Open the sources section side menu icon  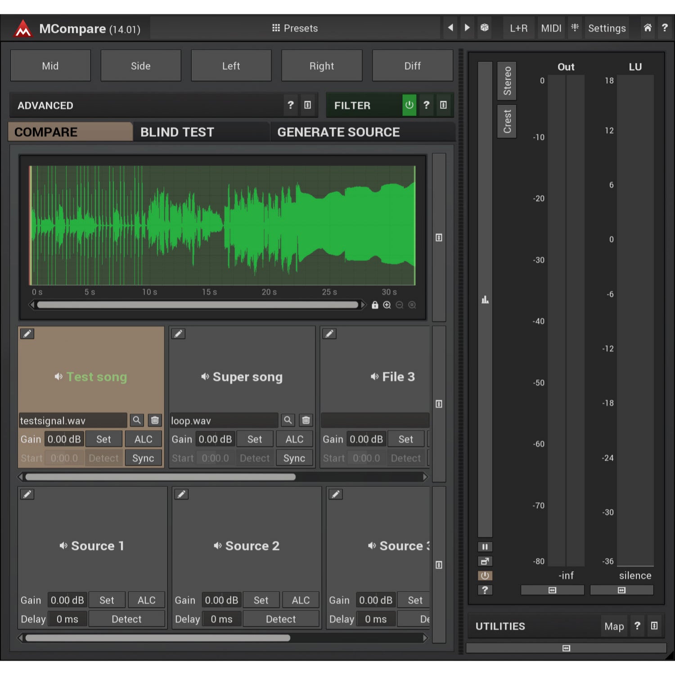pyautogui.click(x=439, y=565)
